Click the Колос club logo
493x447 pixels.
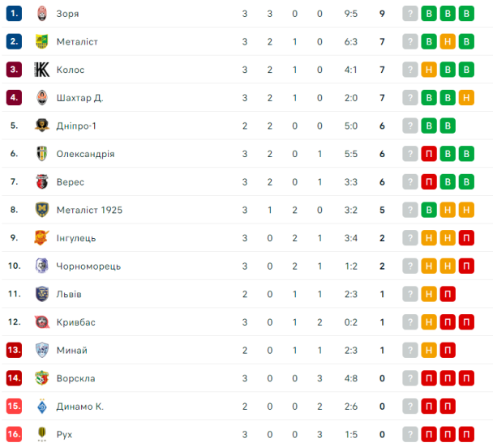(42, 70)
